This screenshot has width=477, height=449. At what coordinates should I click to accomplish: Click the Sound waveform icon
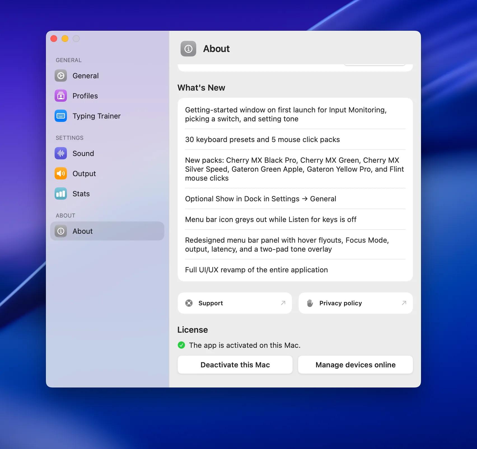click(x=61, y=153)
